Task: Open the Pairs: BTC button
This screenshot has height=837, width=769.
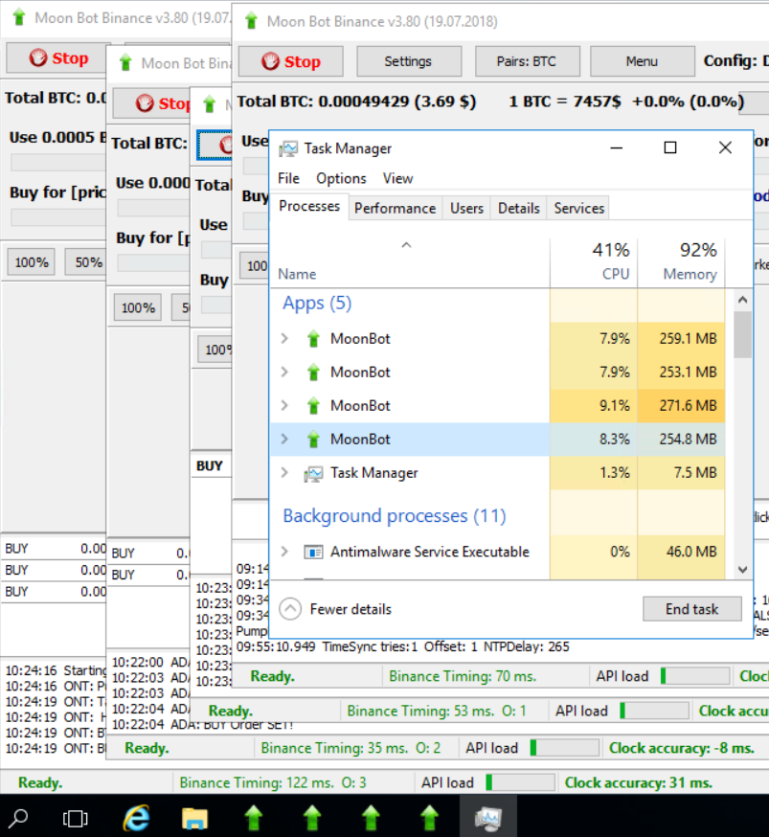Action: [x=527, y=61]
